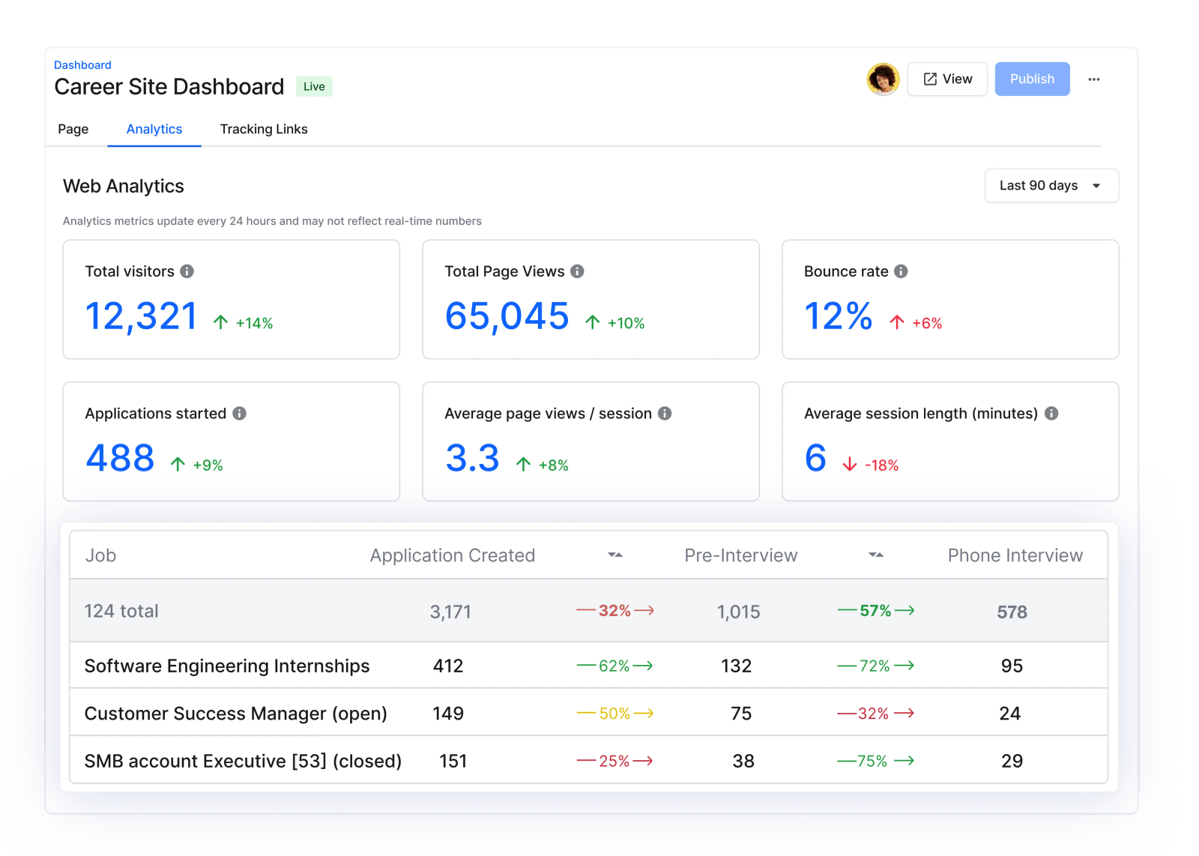The height and width of the screenshot is (856, 1199).
Task: Select the 124 total row label
Action: [121, 611]
